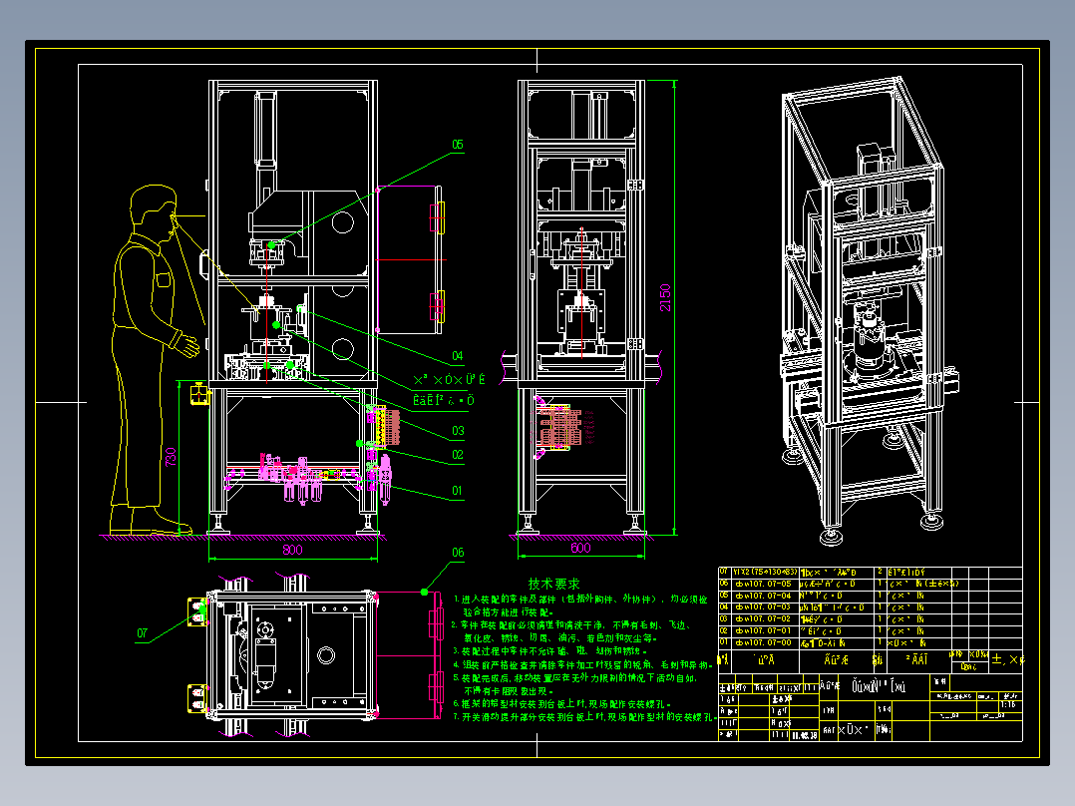The image size is (1075, 806).
Task: Pick callout label 01 in the front view
Action: pyautogui.click(x=458, y=491)
